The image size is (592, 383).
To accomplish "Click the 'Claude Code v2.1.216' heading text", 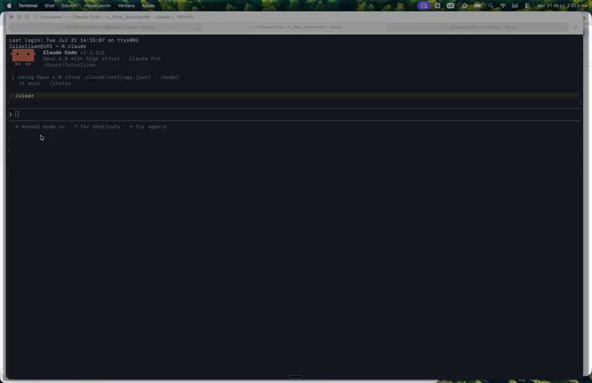I will [x=74, y=53].
